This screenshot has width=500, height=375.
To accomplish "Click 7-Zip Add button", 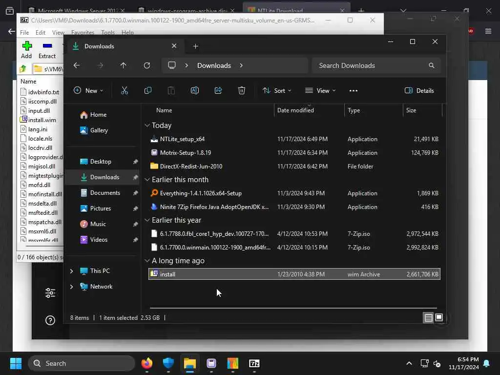I will click(x=26, y=50).
